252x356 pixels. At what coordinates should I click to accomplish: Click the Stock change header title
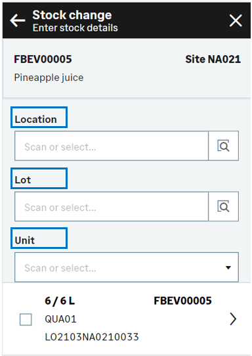(x=72, y=15)
